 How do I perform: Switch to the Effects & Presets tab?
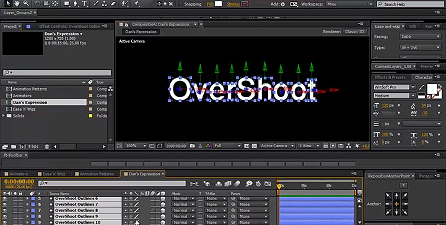click(x=390, y=77)
